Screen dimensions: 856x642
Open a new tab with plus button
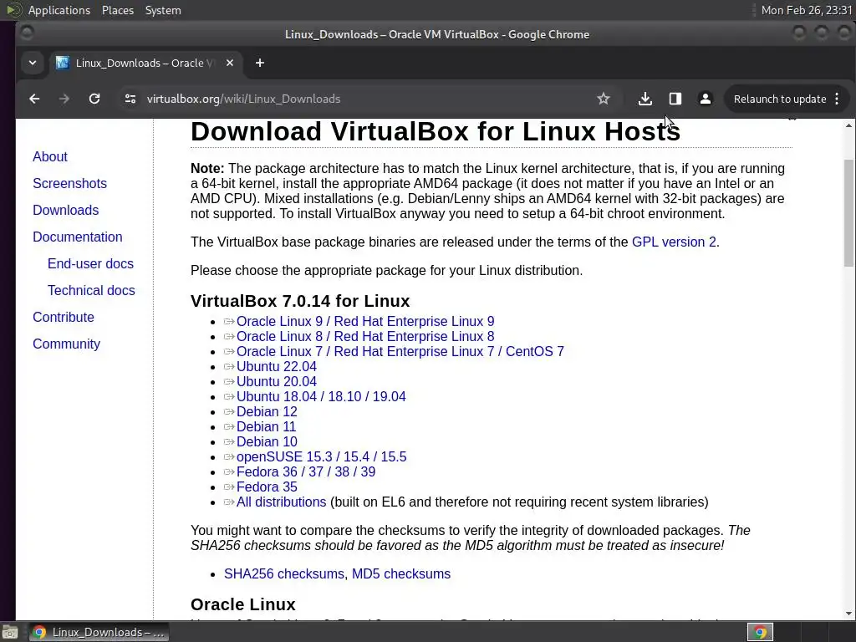tap(260, 63)
